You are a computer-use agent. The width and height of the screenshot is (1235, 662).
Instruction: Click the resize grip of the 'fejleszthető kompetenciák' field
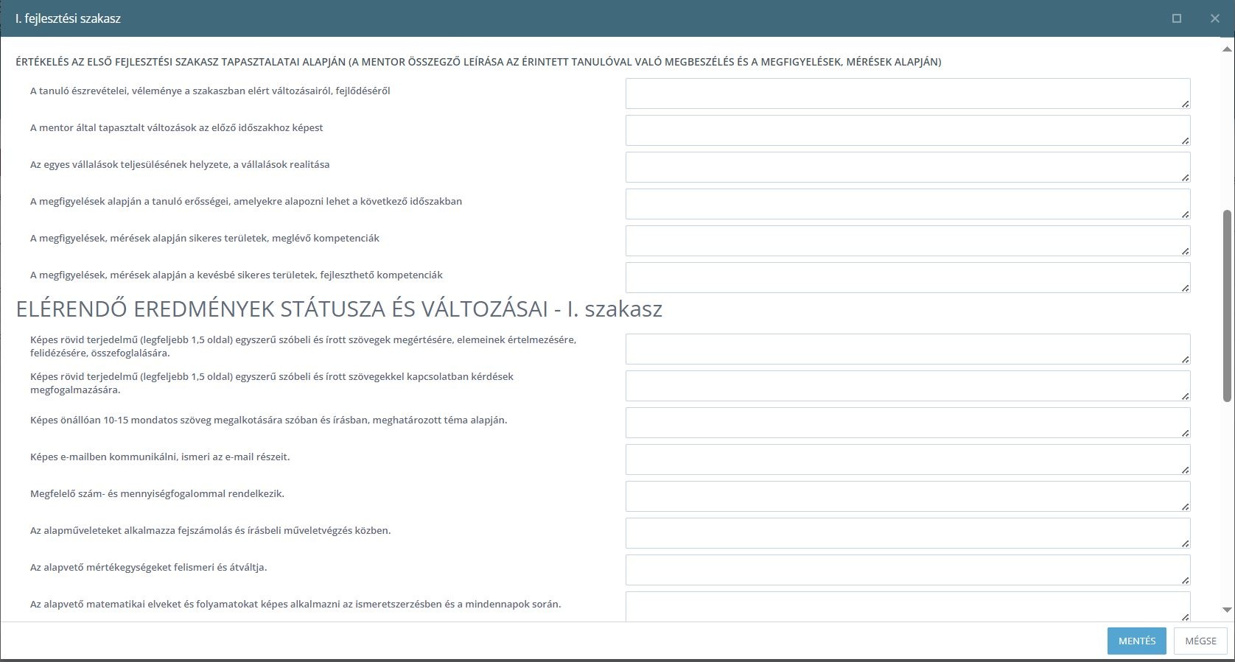(1185, 288)
